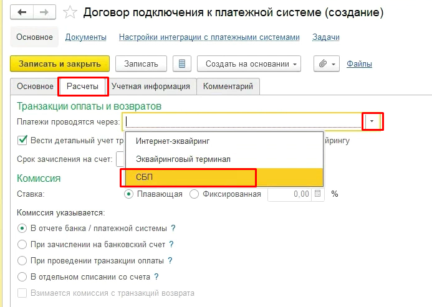
Task: Click the 'Записать' button
Action: click(141, 64)
